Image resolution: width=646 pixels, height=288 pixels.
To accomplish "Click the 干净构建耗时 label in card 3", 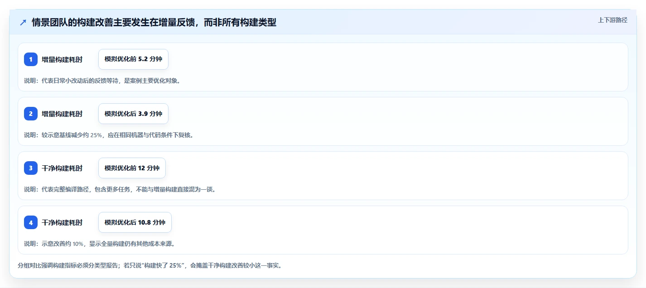I will tap(62, 168).
